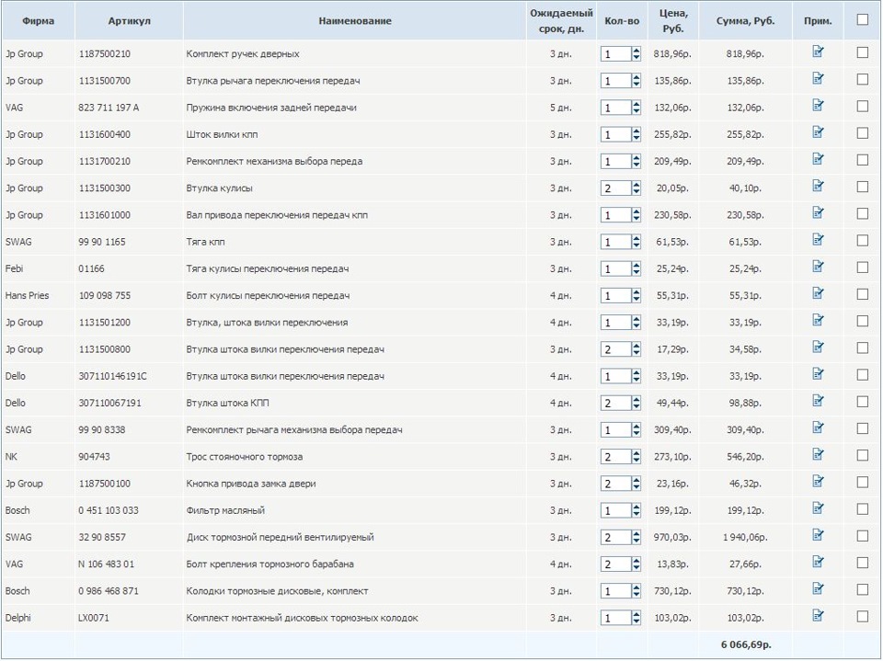Tick checkbox for Колодки тормозные дисковые row
Screen dimensions: 883x661
pyautogui.click(x=862, y=589)
